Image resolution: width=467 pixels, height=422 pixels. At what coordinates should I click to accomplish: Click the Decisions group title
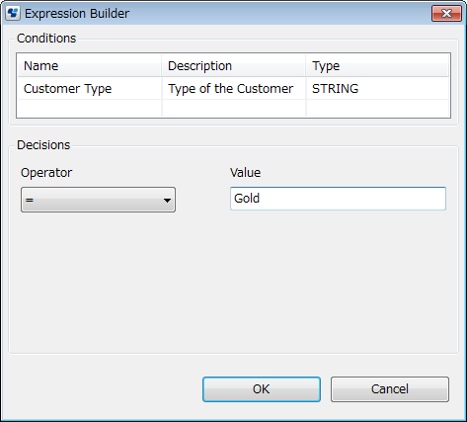[43, 145]
